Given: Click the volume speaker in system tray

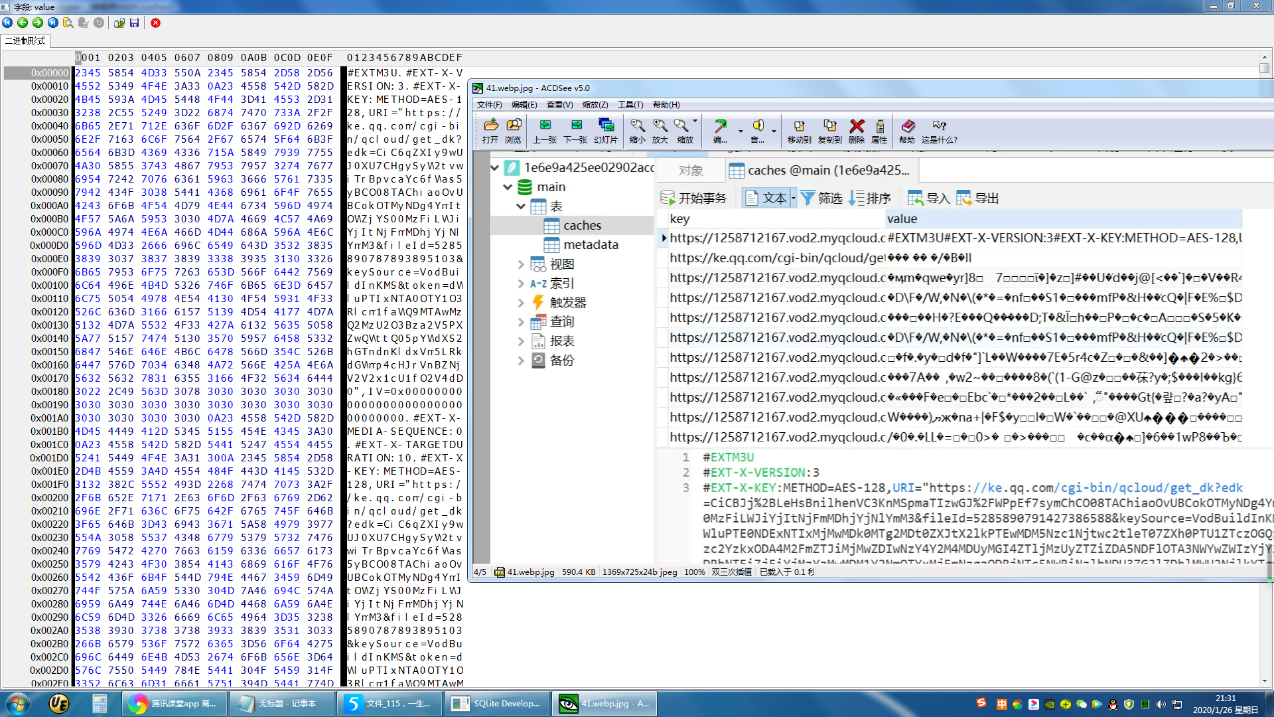Looking at the screenshot, I should coord(1161,704).
